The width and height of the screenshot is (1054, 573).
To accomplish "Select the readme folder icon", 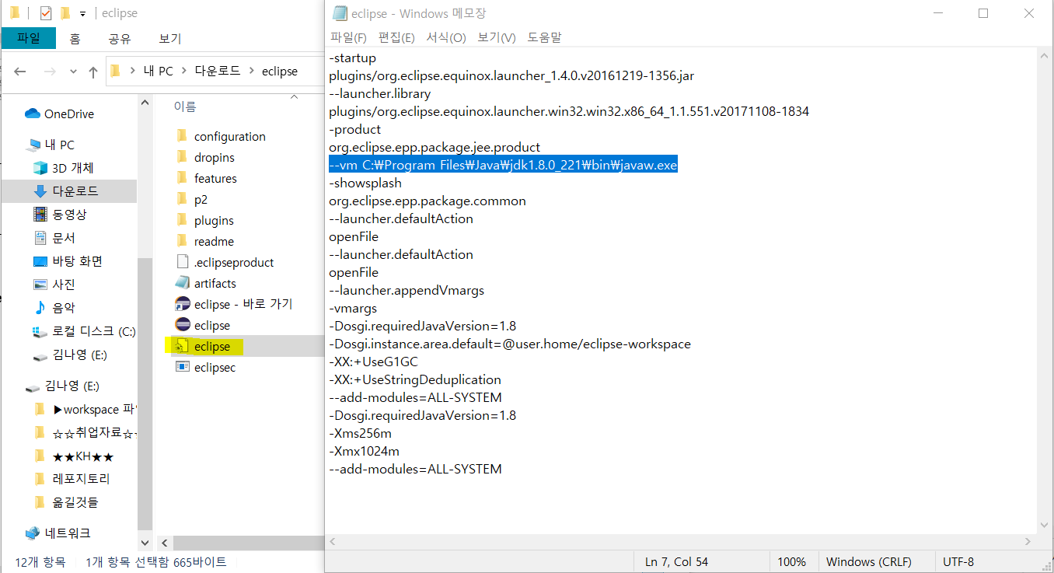I will [182, 241].
